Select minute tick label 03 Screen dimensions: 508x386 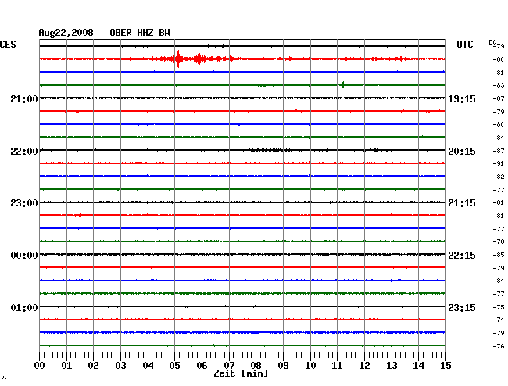tap(120, 365)
